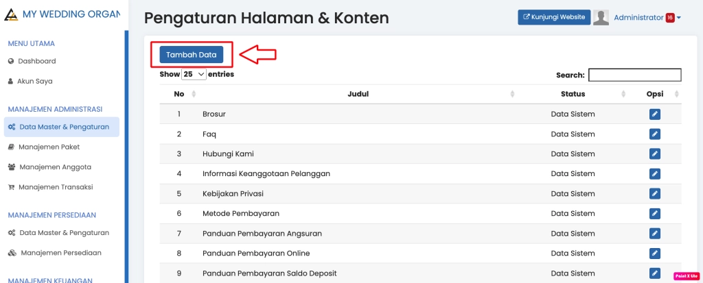Select Data Master & Pengaturan under Manajemen Administrasi
The image size is (703, 283).
61,127
